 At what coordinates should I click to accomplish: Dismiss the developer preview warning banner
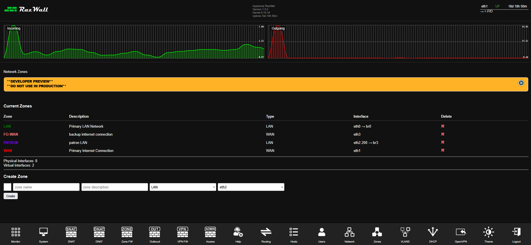[521, 83]
